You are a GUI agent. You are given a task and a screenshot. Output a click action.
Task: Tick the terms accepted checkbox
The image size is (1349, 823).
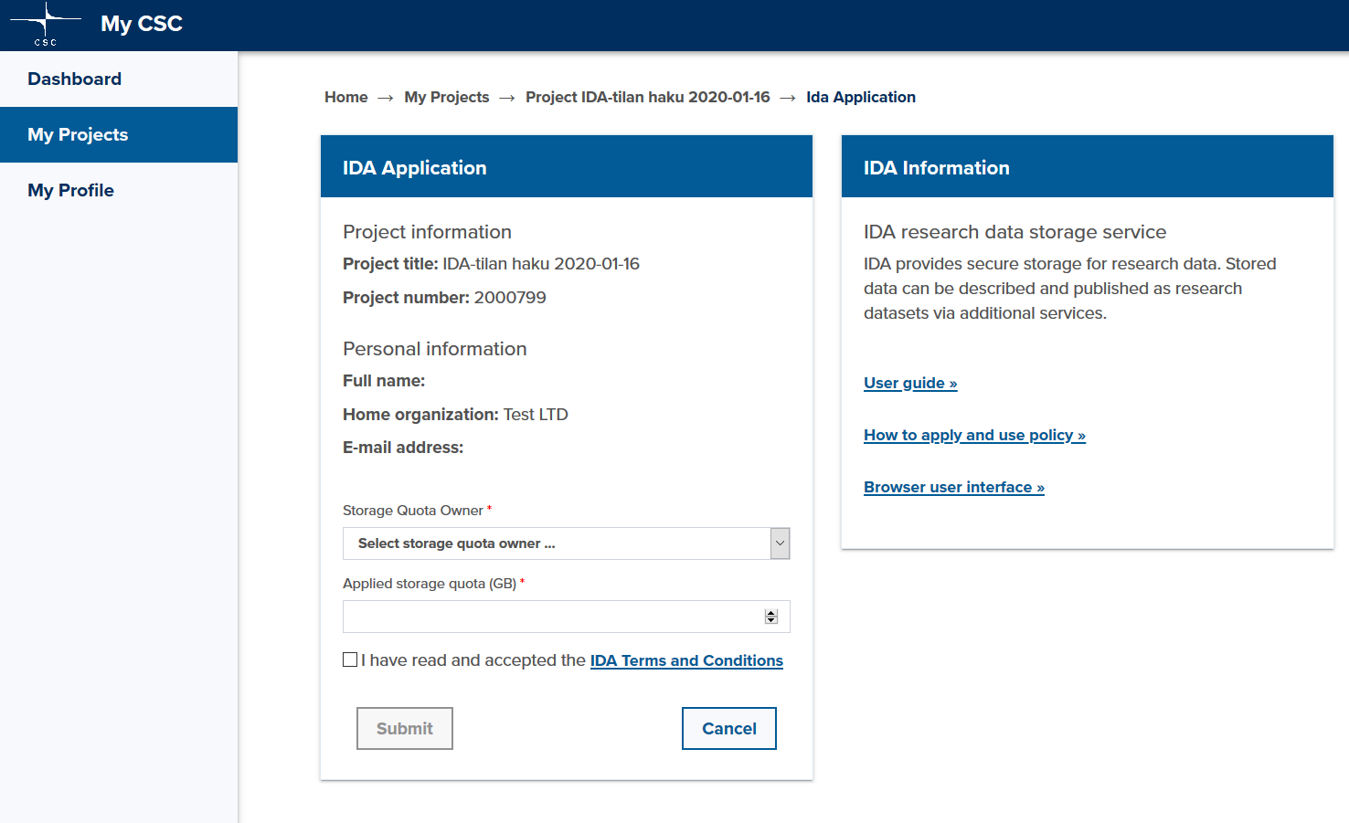point(350,659)
